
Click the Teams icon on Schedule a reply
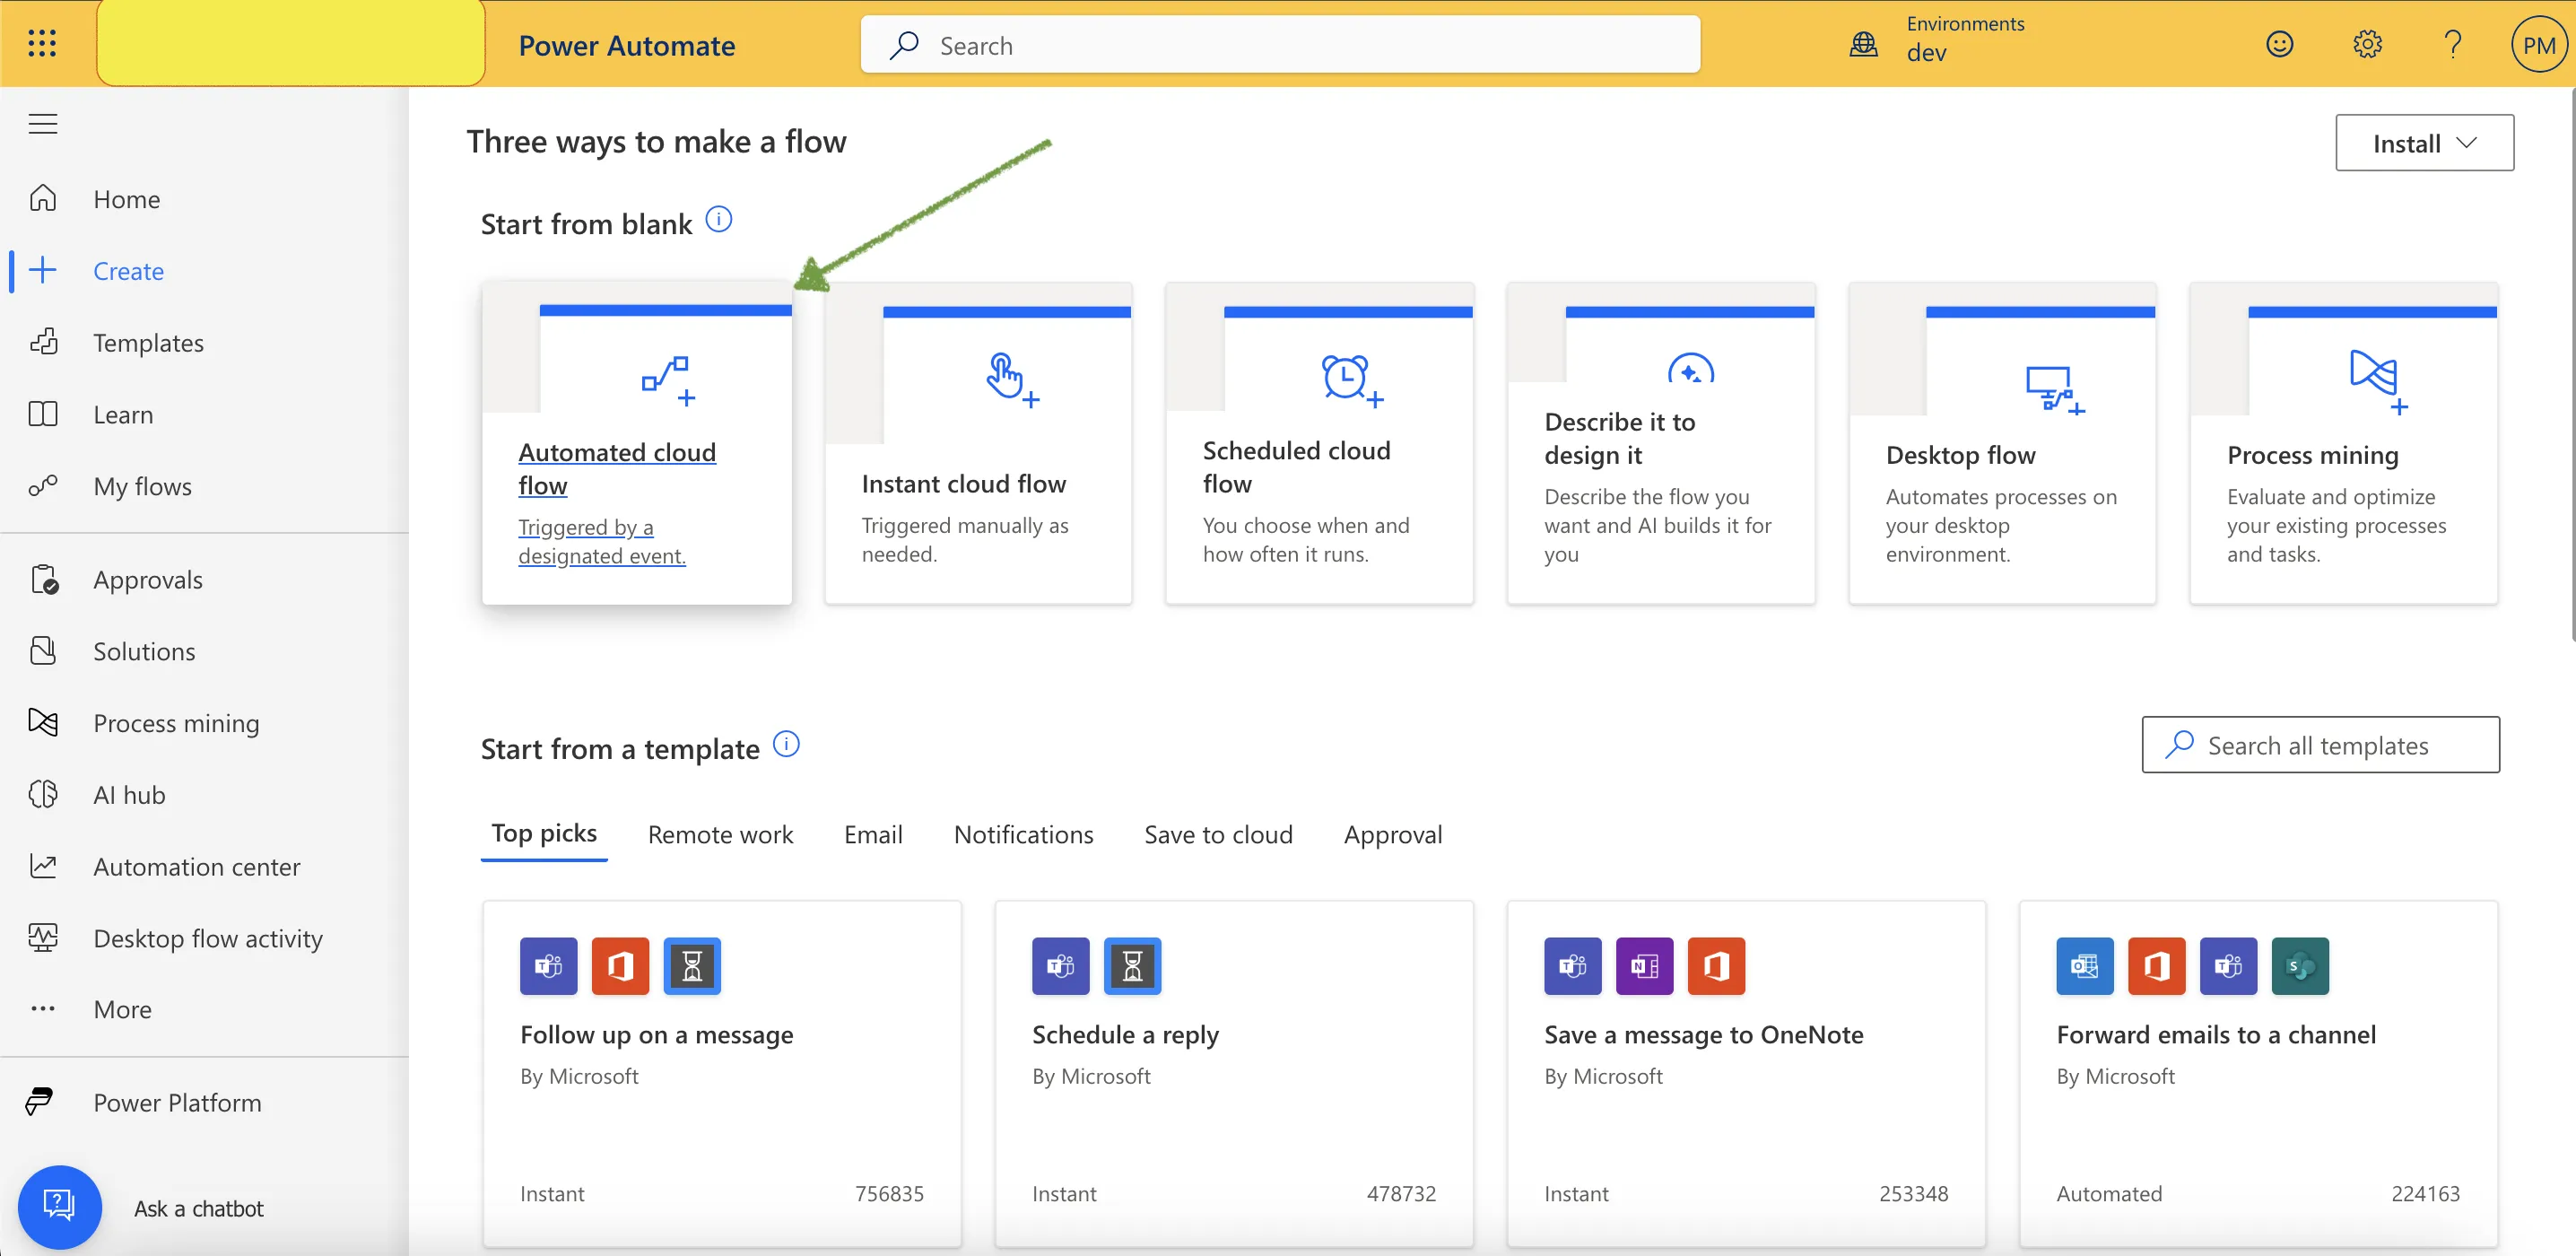pyautogui.click(x=1060, y=965)
